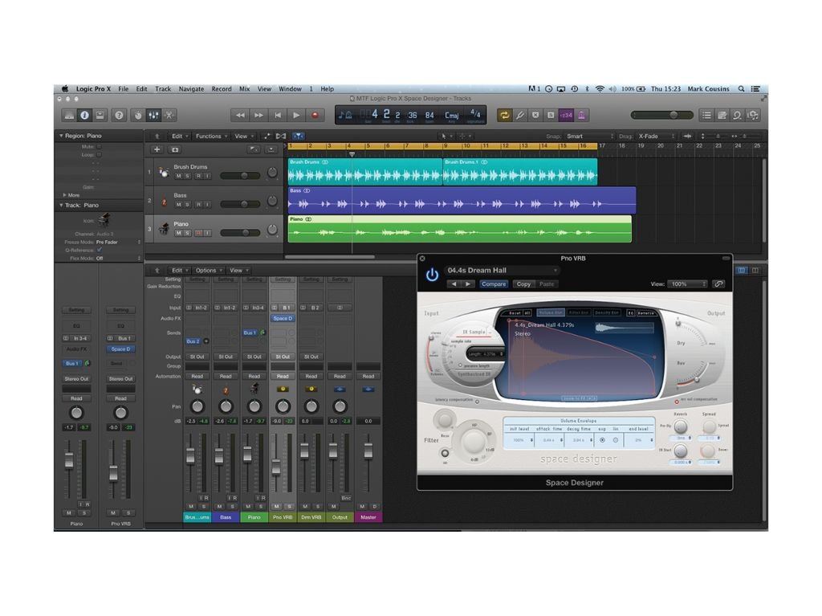This screenshot has width=822, height=616.
Task: Open the Drag X-Fade dropdown
Action: pos(656,136)
